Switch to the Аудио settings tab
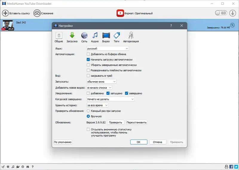The image size is (239, 170). (x=95, y=37)
